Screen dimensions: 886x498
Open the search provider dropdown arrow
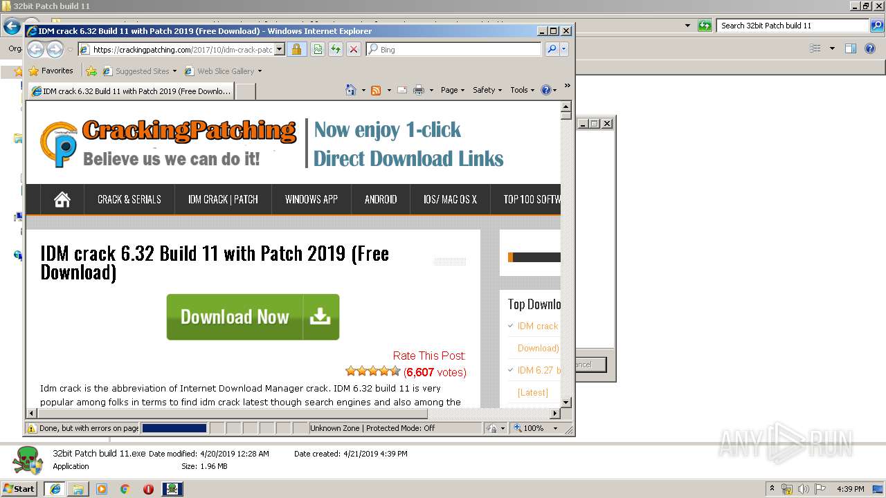tap(564, 49)
